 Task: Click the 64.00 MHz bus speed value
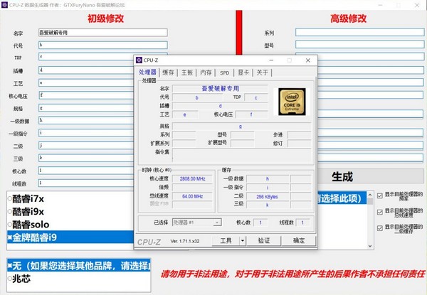point(193,196)
